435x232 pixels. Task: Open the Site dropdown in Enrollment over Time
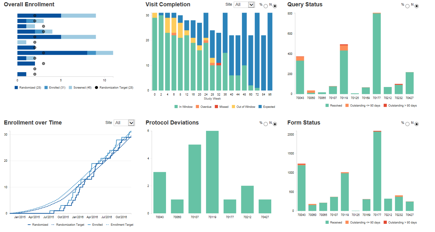(x=124, y=123)
